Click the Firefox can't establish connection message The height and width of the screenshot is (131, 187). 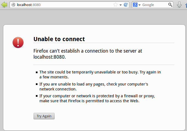[88, 54]
